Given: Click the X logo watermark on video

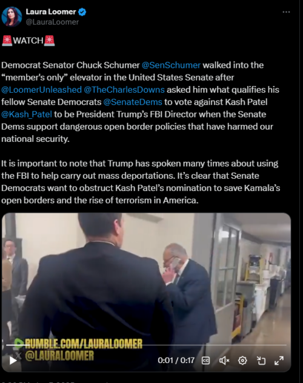Looking at the screenshot, I should pyautogui.click(x=18, y=355).
